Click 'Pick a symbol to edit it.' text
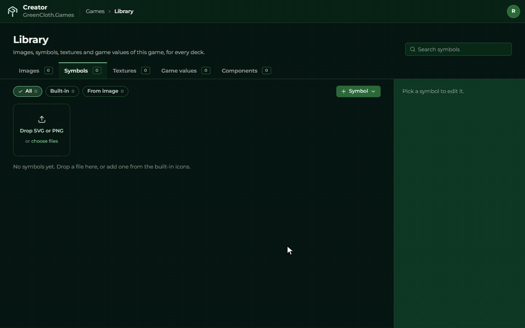Screen dimensions: 525x328 [x=433, y=91]
